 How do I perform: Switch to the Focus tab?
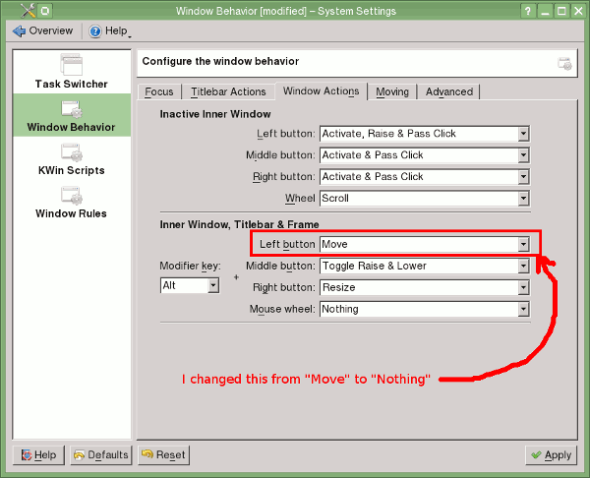pos(159,91)
